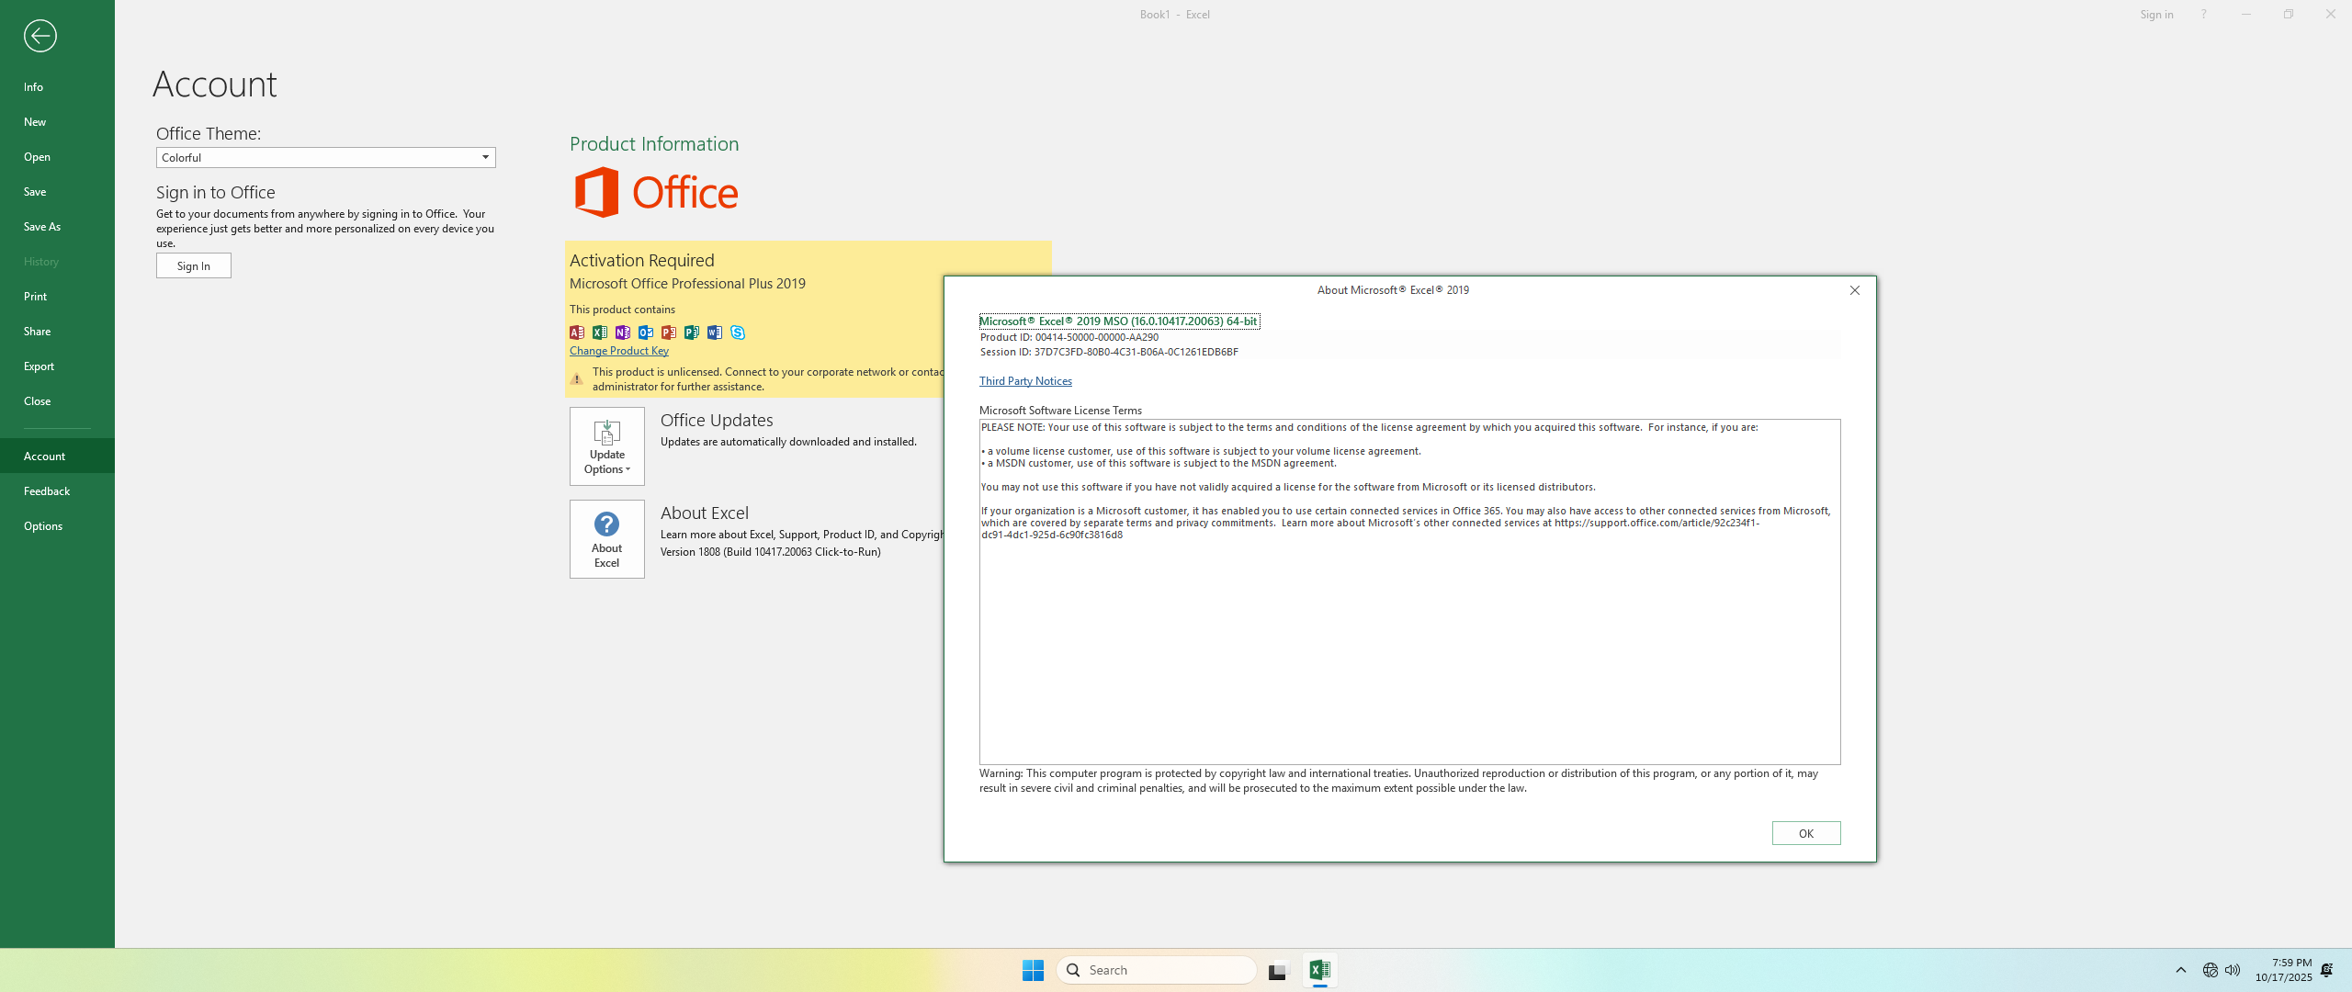
Task: Click the Access app icon
Action: point(577,333)
